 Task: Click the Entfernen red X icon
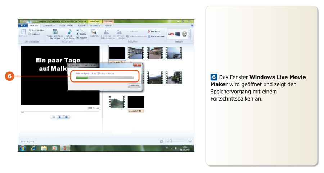[x=149, y=32]
